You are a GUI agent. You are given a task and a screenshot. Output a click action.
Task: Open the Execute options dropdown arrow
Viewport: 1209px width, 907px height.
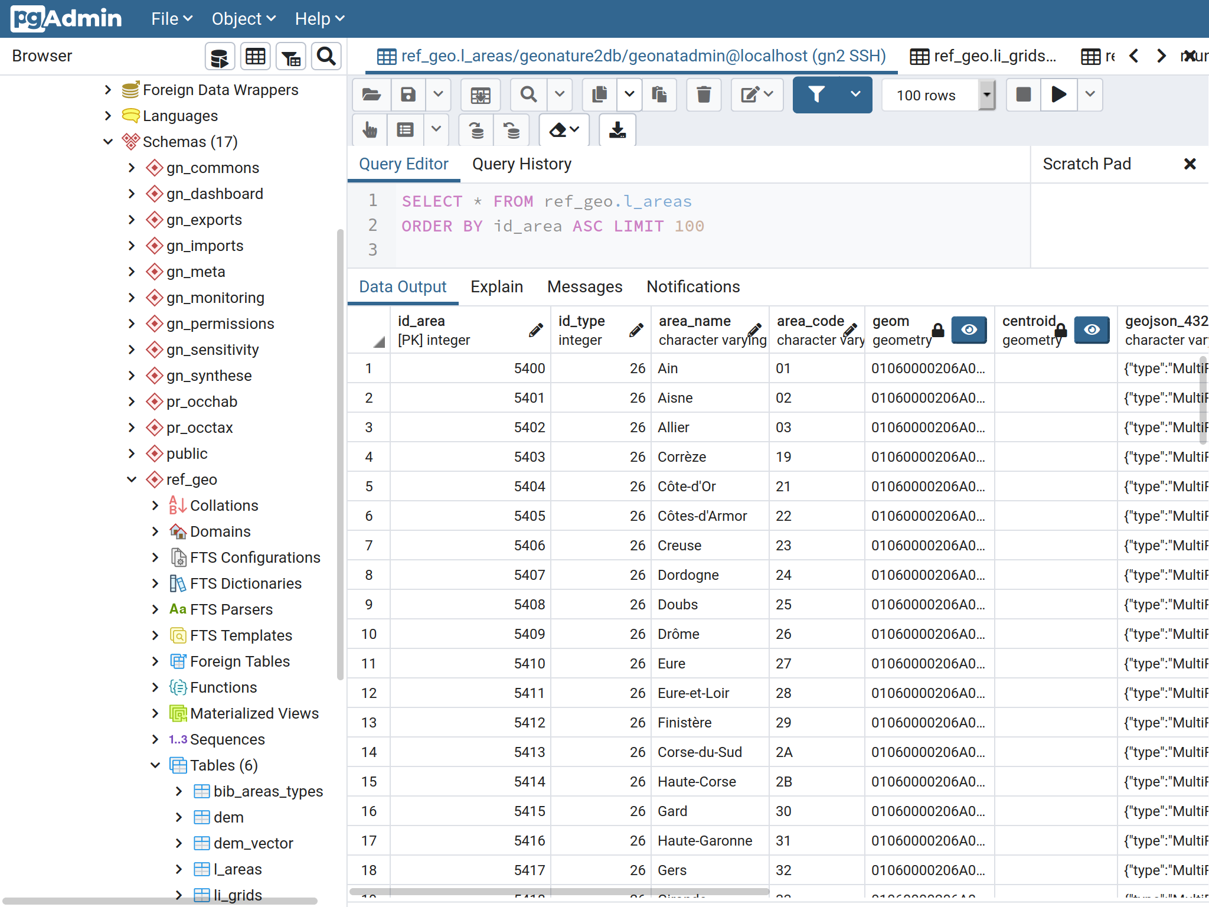coord(1090,94)
